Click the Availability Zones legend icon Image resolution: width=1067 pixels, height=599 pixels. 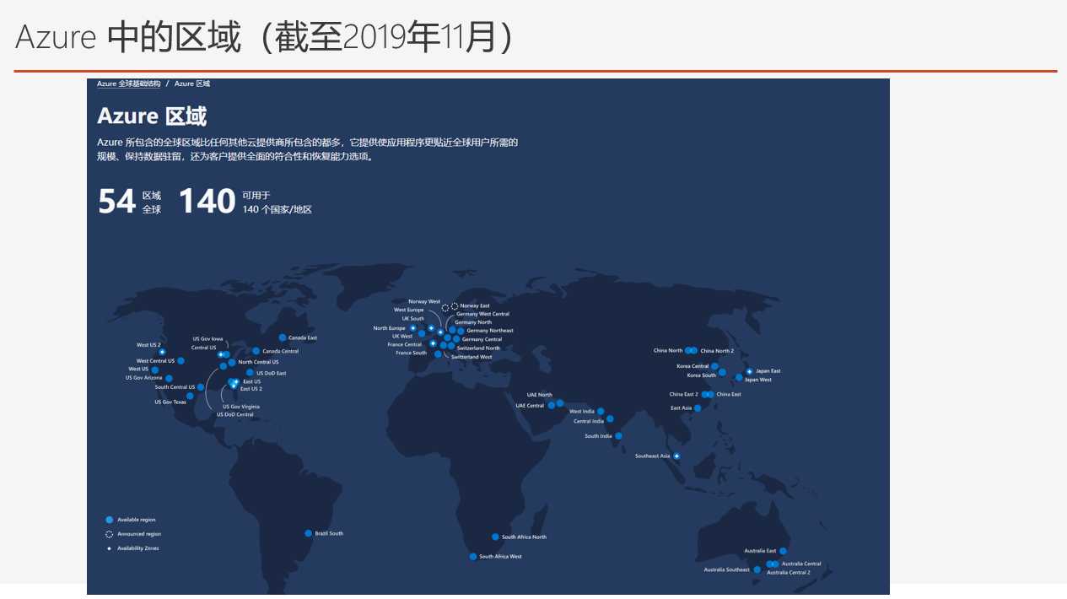point(110,548)
